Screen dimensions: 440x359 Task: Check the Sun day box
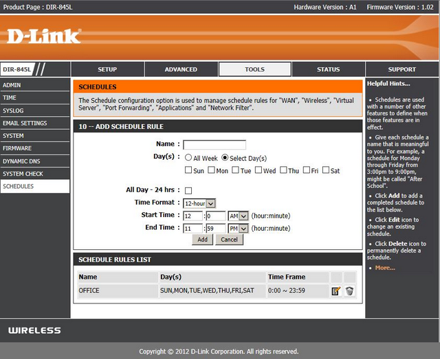(188, 170)
